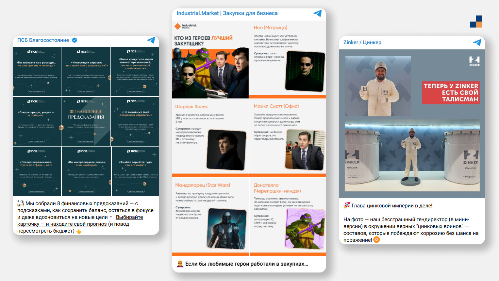Open the ПСБ Благосостояние channel name

click(43, 40)
